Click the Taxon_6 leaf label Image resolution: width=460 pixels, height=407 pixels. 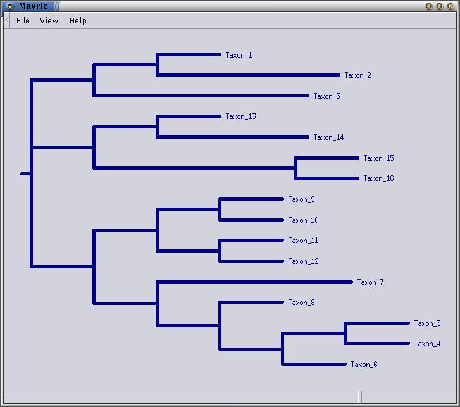364,365
